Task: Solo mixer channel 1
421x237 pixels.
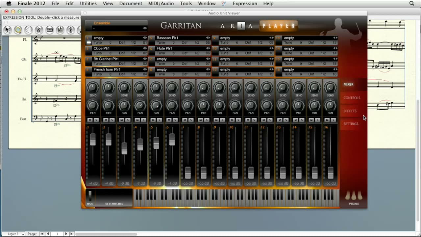Action: point(96,120)
